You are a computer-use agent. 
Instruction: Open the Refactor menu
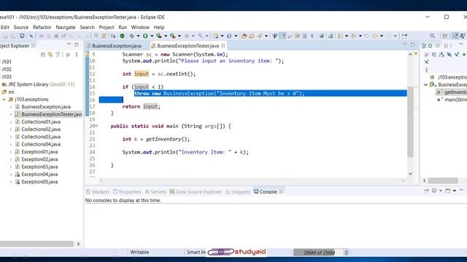coord(42,28)
